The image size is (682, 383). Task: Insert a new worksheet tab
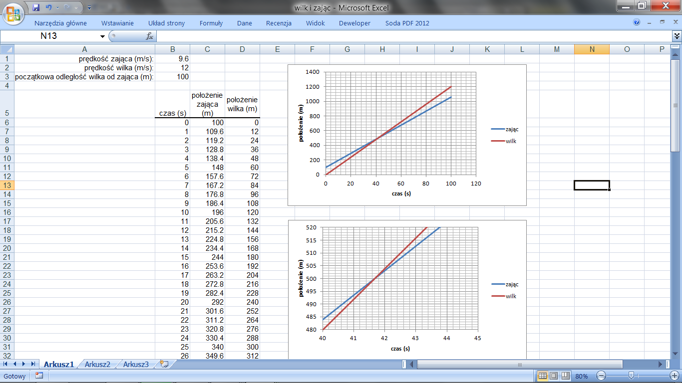(x=164, y=364)
